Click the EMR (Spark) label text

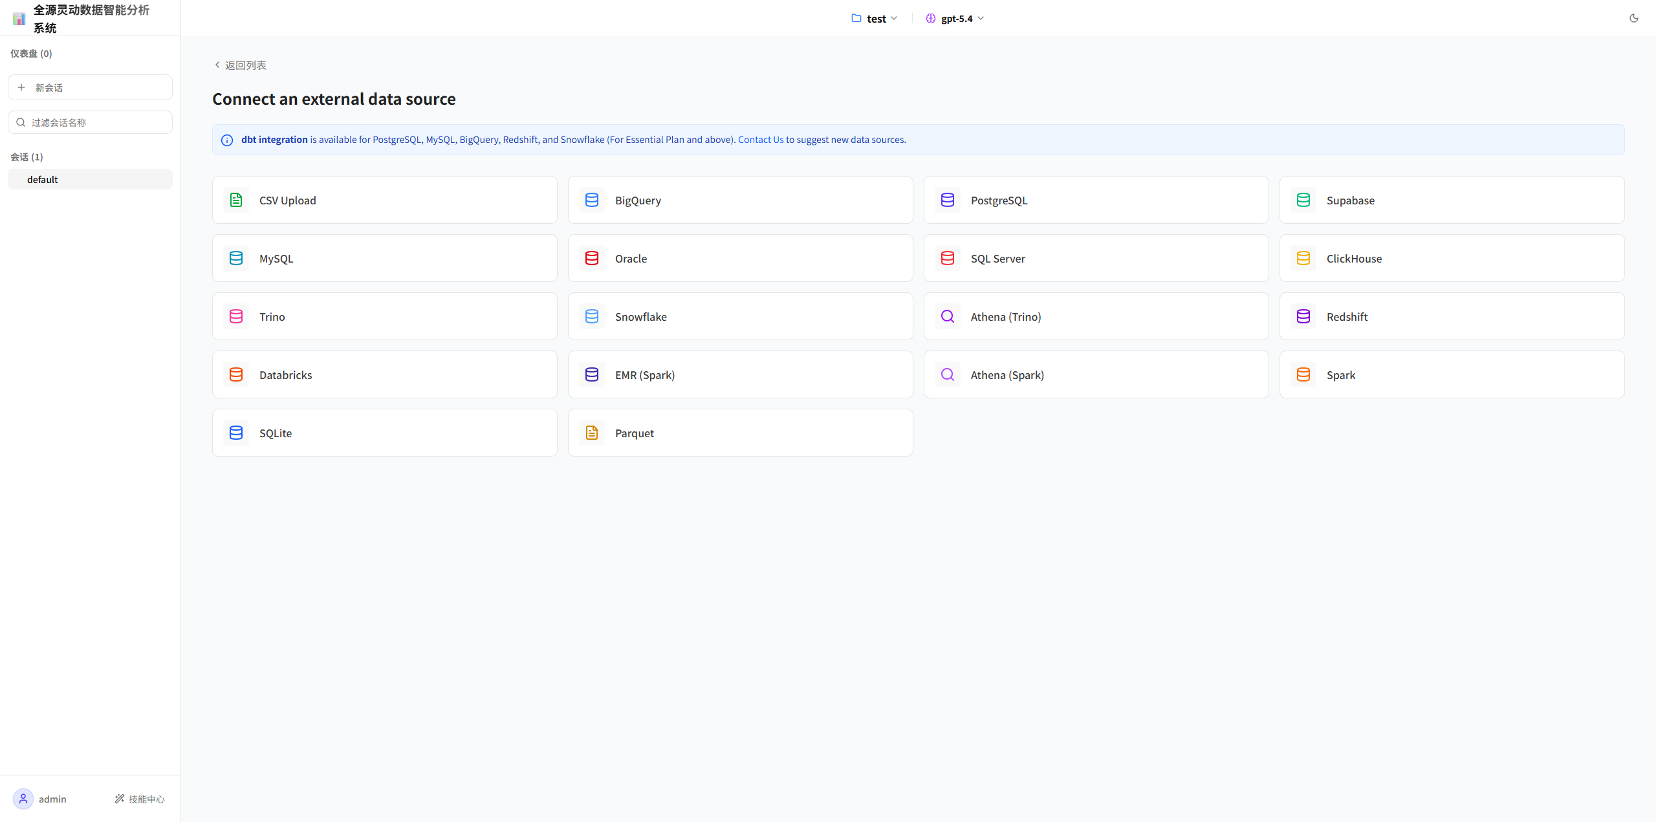coord(645,375)
